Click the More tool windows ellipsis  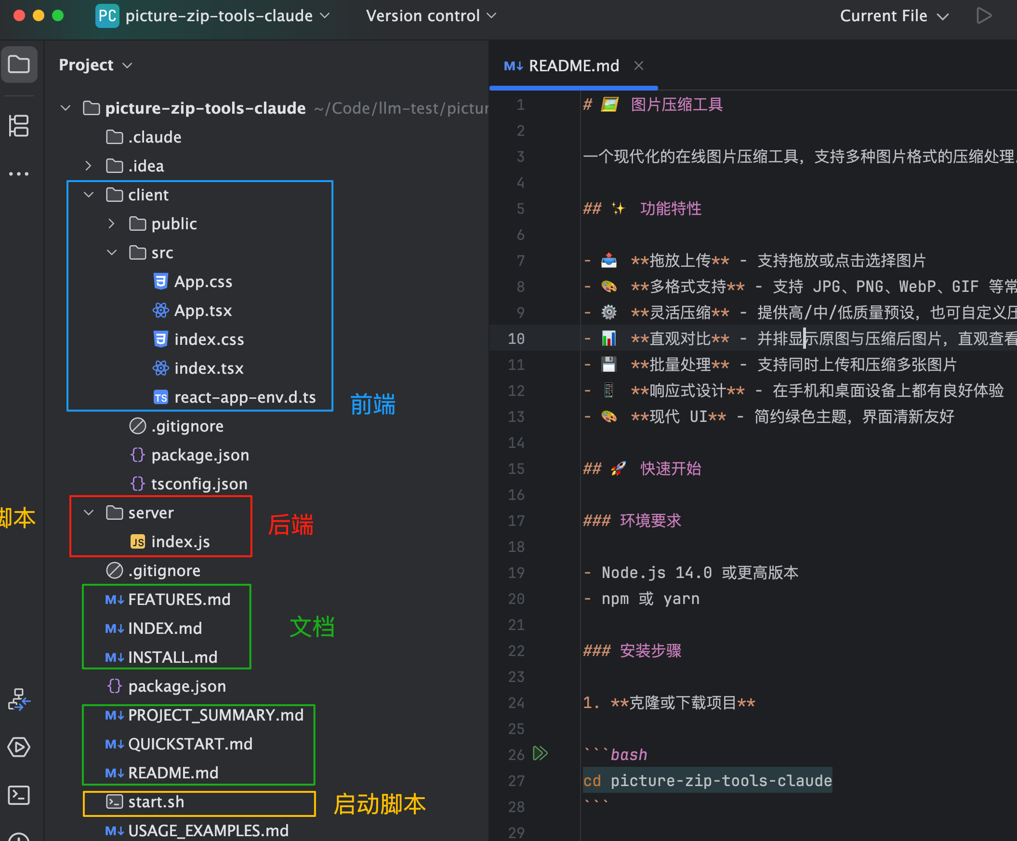[19, 173]
